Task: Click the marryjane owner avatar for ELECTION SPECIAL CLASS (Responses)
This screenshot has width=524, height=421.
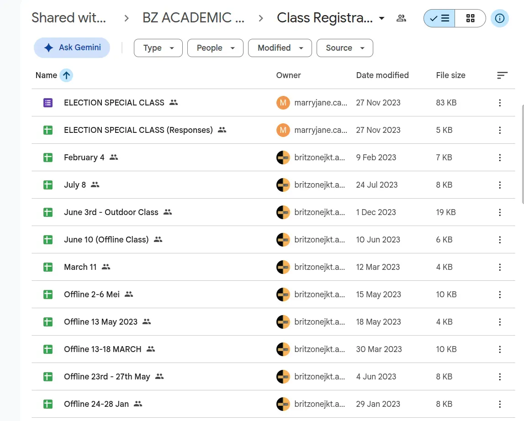Action: pos(283,130)
